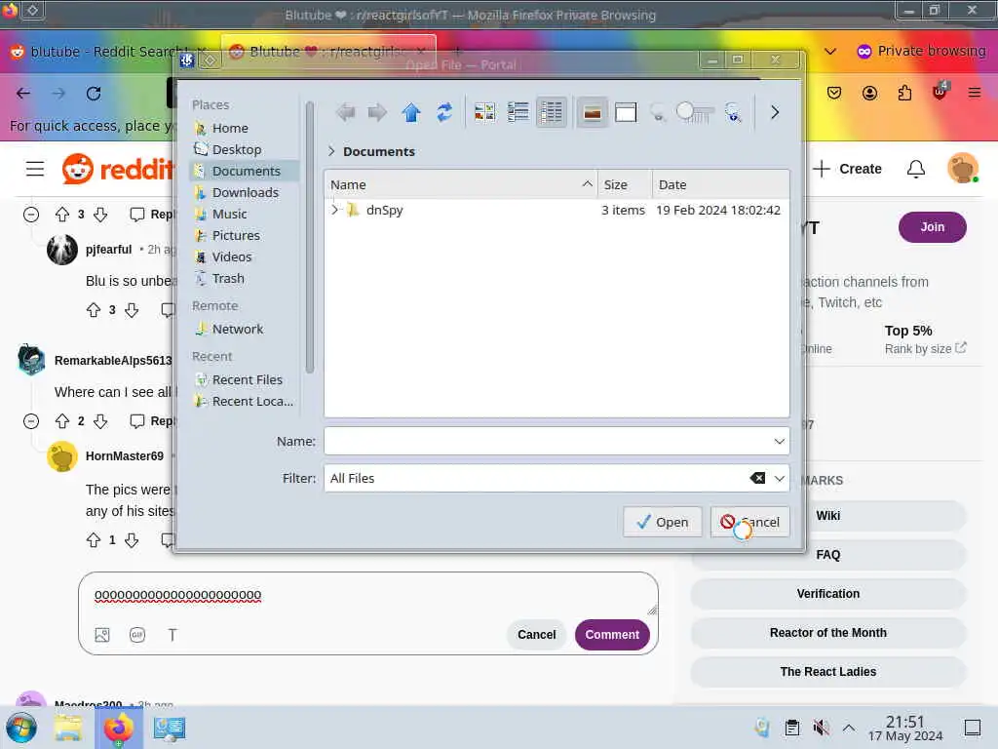Switch file dialog to detailed view
This screenshot has height=749, width=998.
click(552, 113)
